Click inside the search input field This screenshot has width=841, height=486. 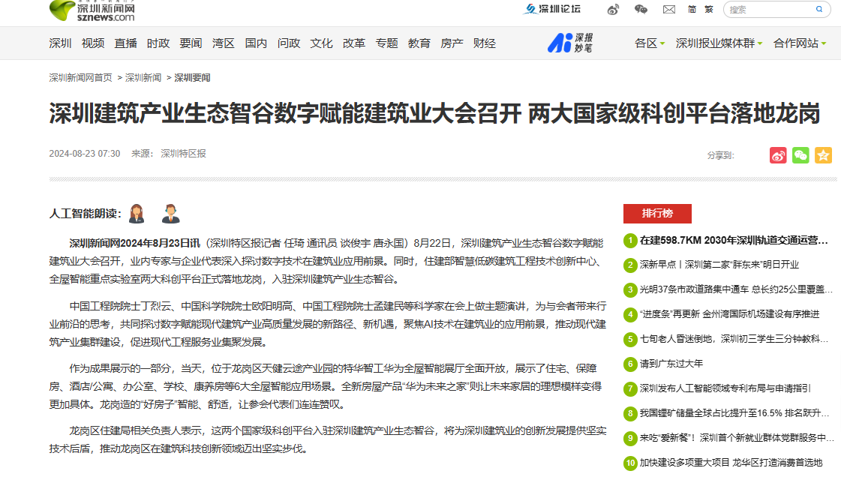[765, 9]
